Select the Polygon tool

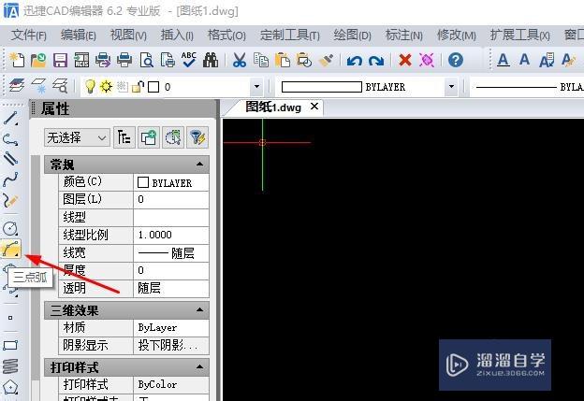pos(10,387)
